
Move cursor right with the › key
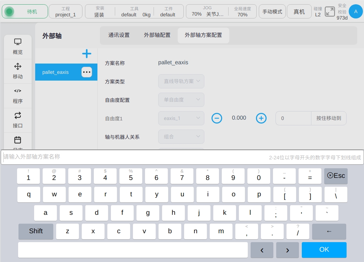point(287,250)
